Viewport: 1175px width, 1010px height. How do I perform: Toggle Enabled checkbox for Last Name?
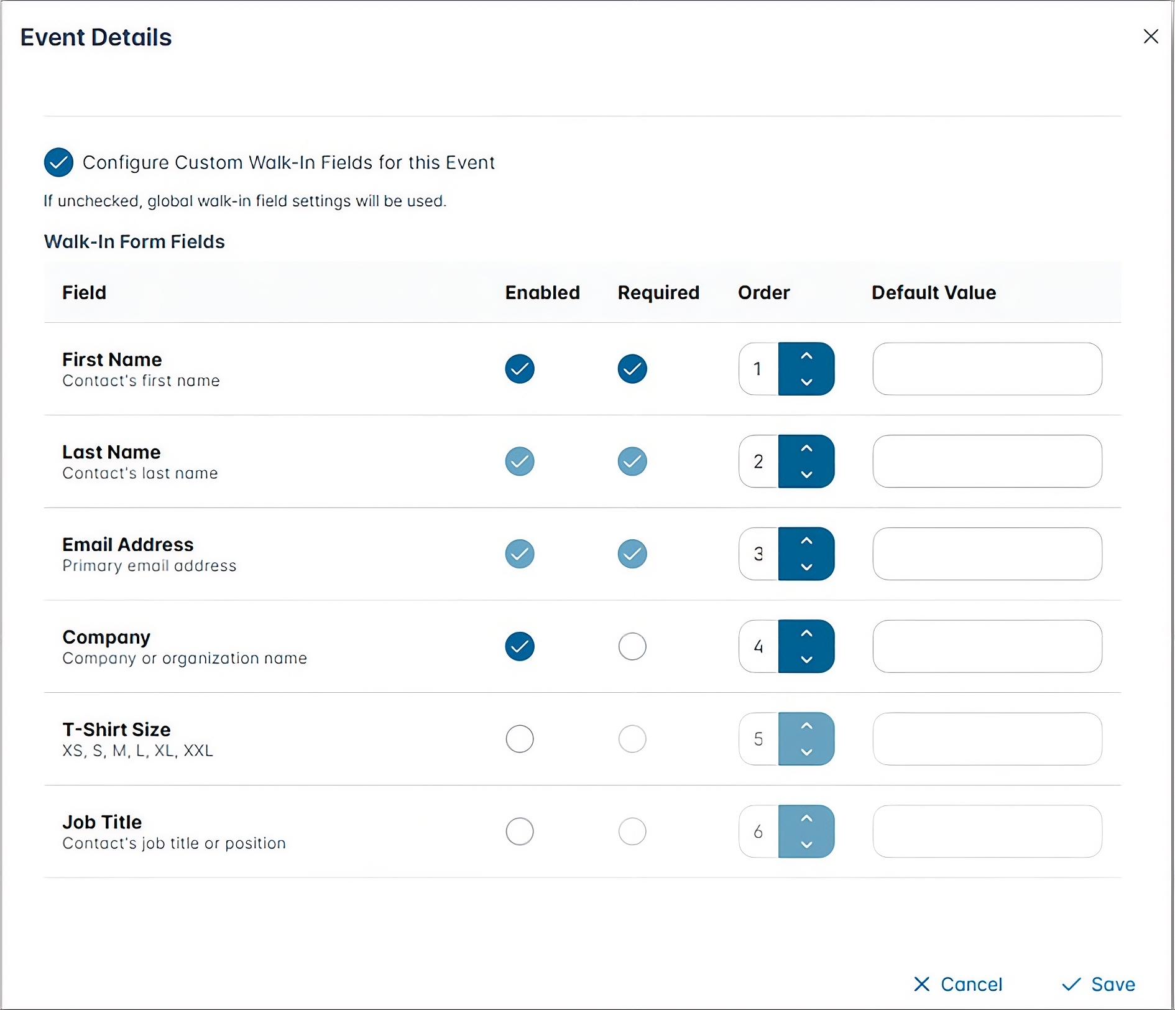(520, 461)
